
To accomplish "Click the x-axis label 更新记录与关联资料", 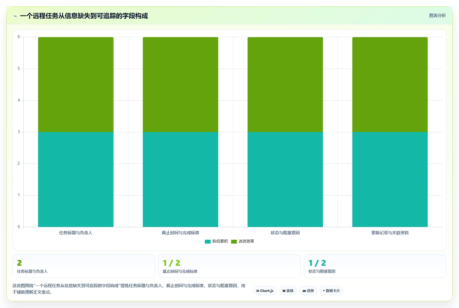I will click(390, 233).
